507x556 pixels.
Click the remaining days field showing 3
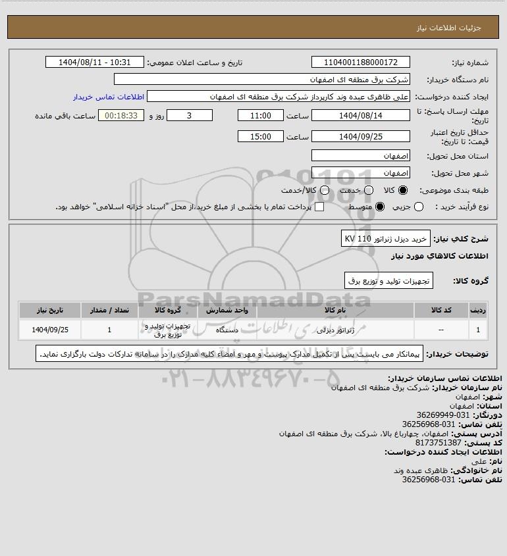tap(190, 115)
